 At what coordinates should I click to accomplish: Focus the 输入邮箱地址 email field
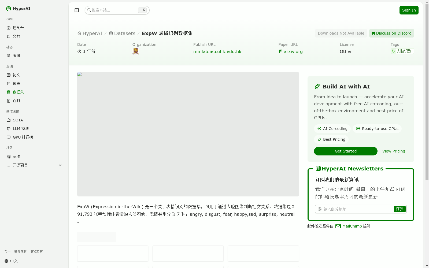(x=361, y=209)
